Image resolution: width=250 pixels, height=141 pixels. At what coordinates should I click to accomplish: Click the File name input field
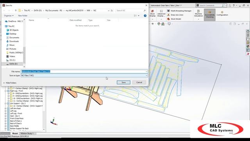(x=84, y=71)
